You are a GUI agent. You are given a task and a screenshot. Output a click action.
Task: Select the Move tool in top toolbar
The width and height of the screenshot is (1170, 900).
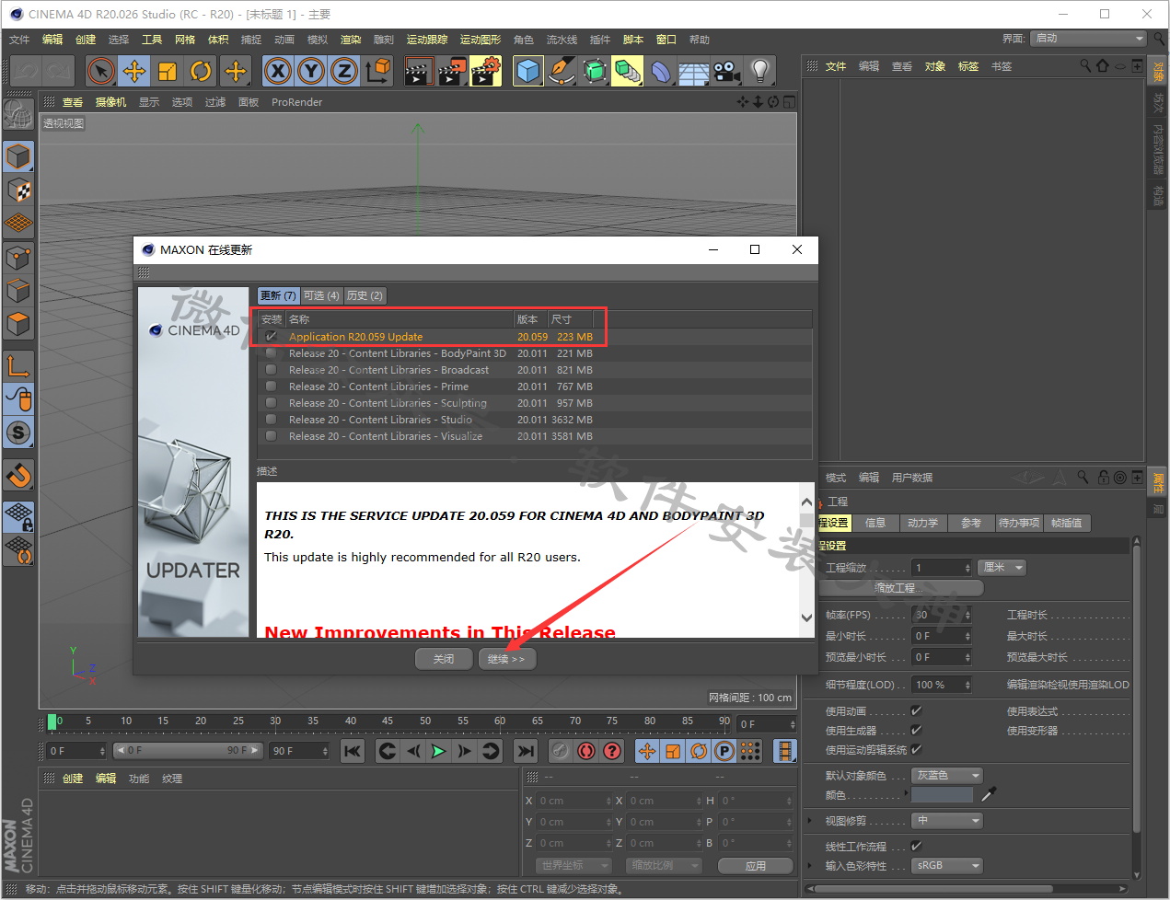[x=134, y=71]
